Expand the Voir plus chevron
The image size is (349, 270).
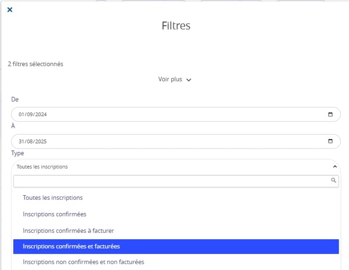point(188,80)
